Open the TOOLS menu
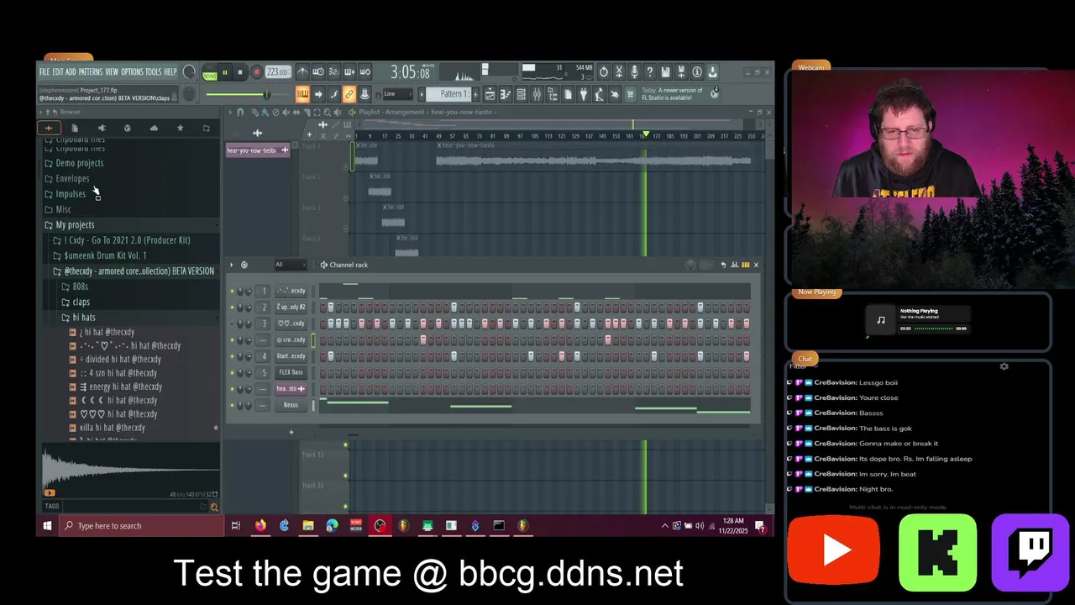Image resolution: width=1075 pixels, height=605 pixels. point(153,72)
